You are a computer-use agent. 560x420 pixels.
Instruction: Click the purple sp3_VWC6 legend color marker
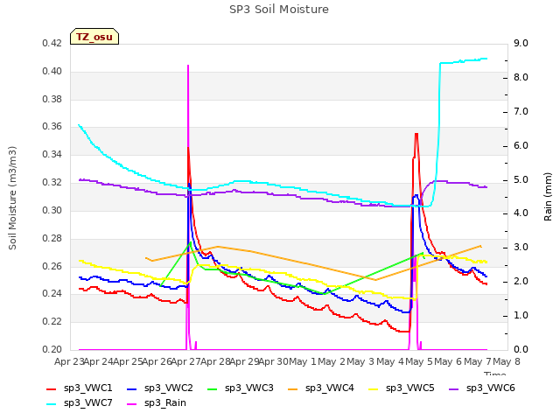pos(454,388)
